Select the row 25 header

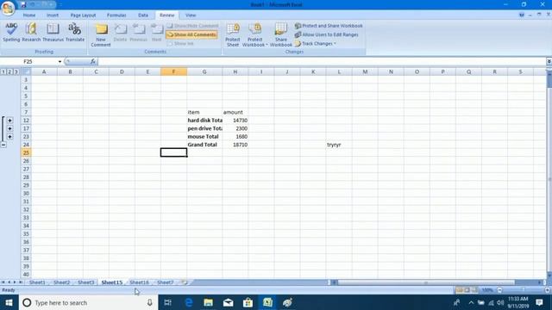click(26, 152)
